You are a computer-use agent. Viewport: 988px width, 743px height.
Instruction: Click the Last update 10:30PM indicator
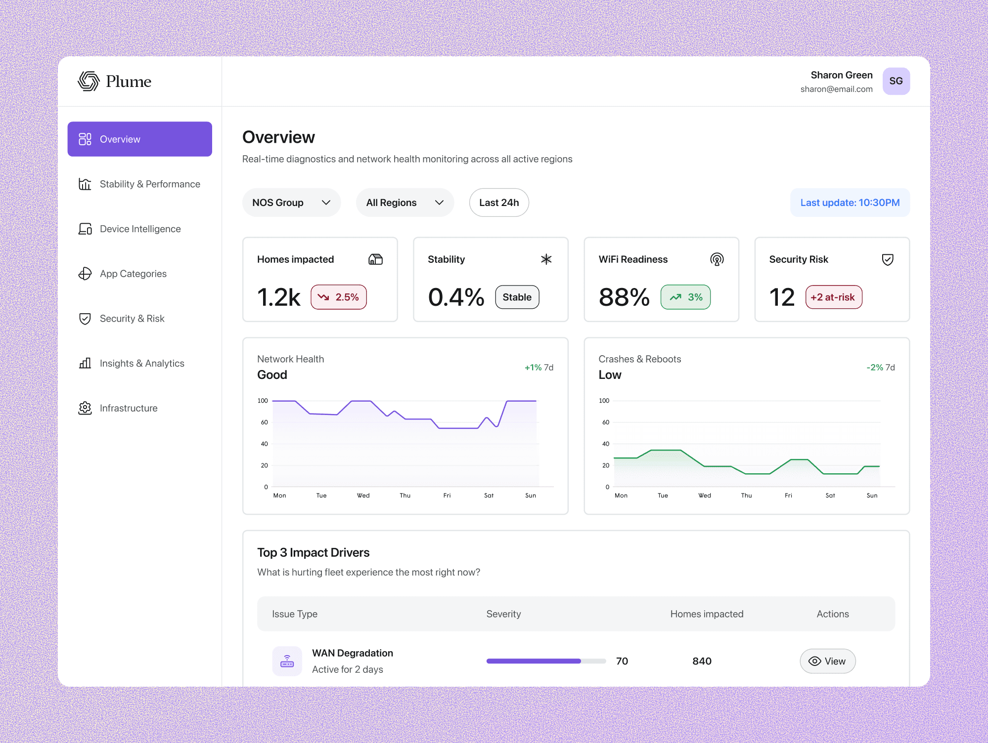850,203
